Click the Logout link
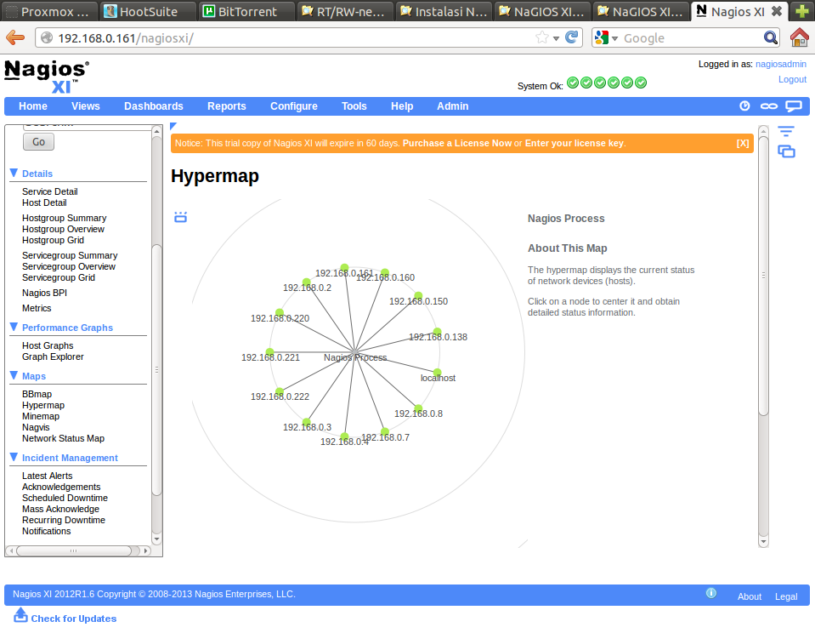Screen dimensions: 815x633 791,79
